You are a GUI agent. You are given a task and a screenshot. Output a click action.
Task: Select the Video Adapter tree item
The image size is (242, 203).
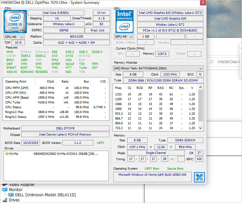click(22, 185)
